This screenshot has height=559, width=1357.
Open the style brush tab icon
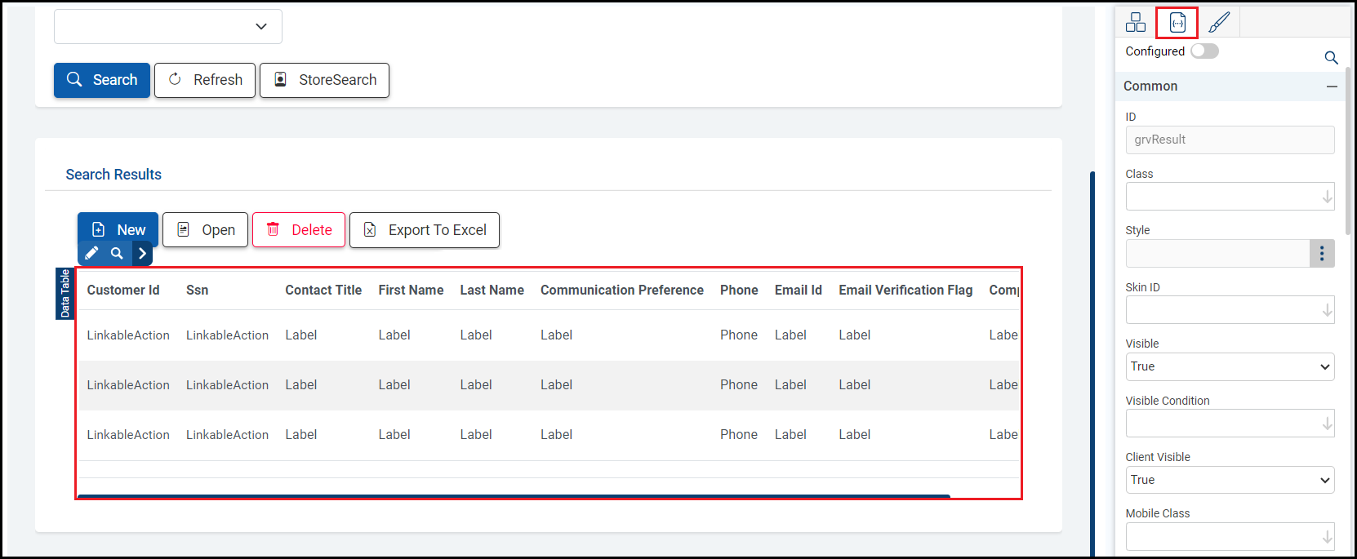pos(1219,23)
